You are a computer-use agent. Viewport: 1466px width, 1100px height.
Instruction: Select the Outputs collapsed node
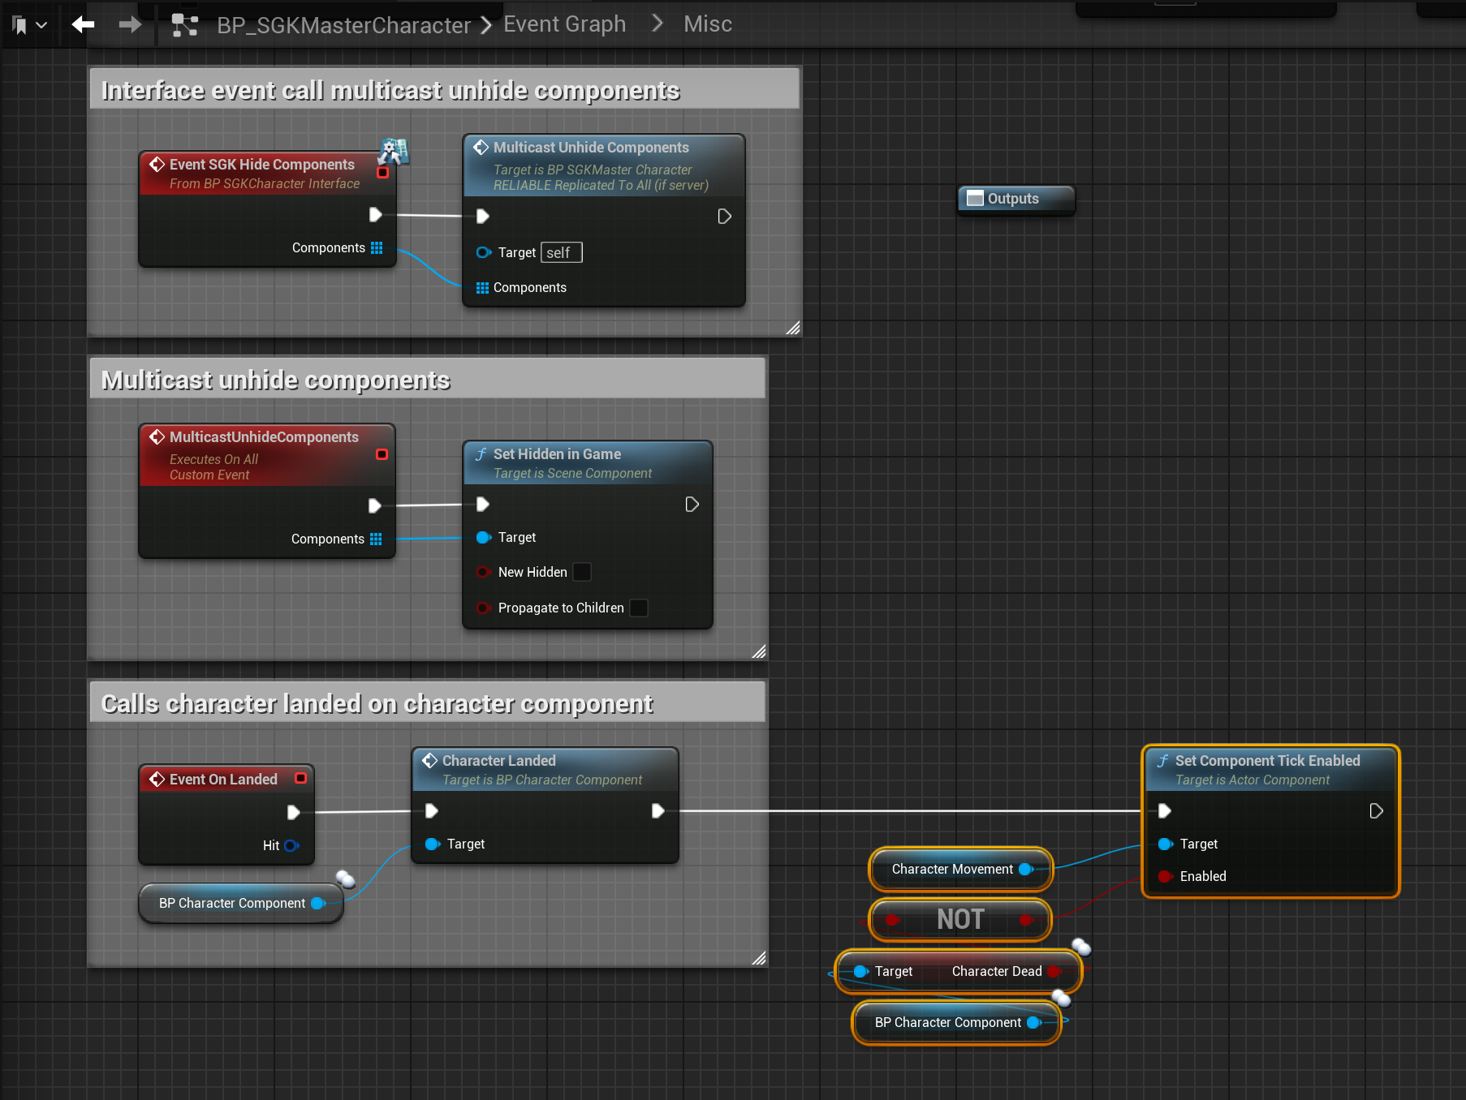(x=1015, y=199)
